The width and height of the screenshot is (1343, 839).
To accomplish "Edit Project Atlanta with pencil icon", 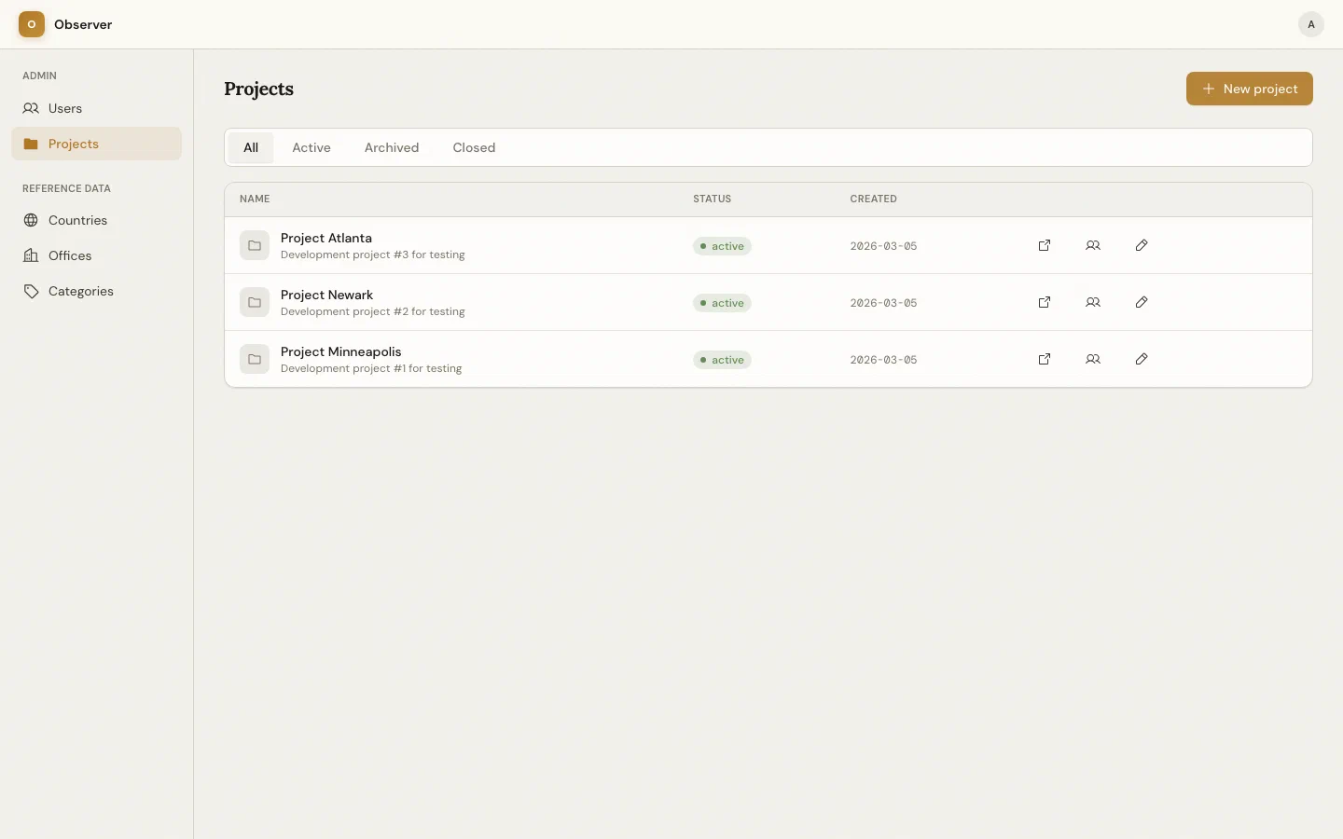I will pos(1142,245).
